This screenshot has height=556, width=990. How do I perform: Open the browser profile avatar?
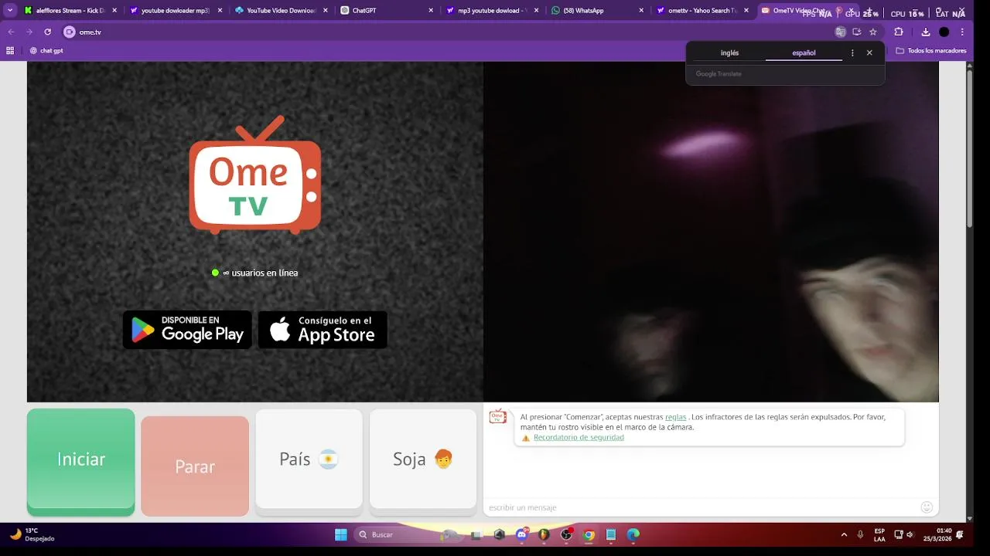[x=944, y=32]
